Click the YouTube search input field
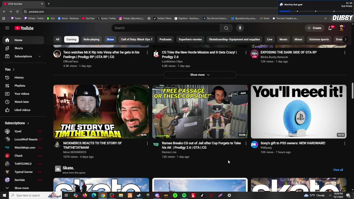Image resolution: width=354 pixels, height=199 pixels. [x=166, y=28]
